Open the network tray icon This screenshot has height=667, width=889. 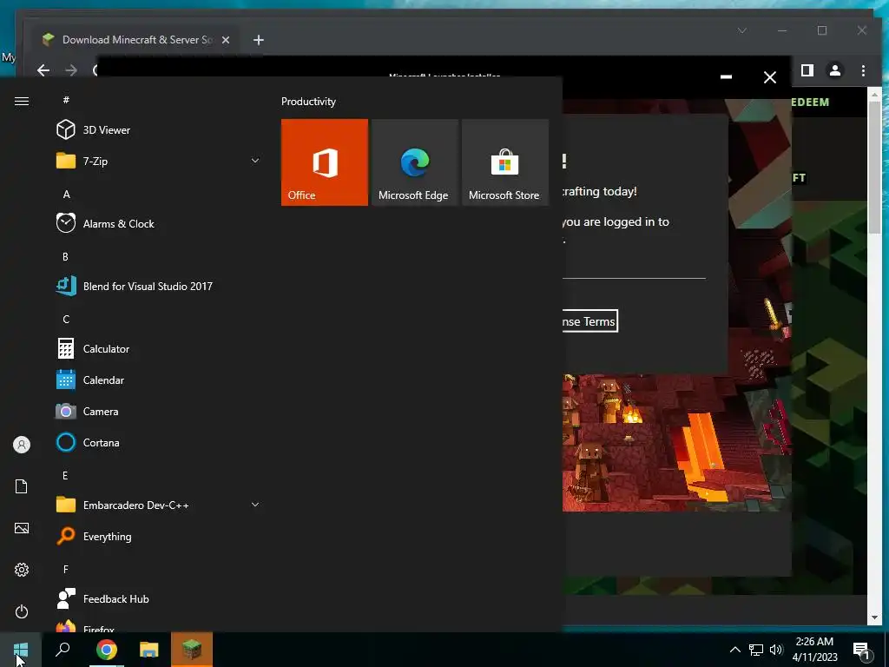756,650
